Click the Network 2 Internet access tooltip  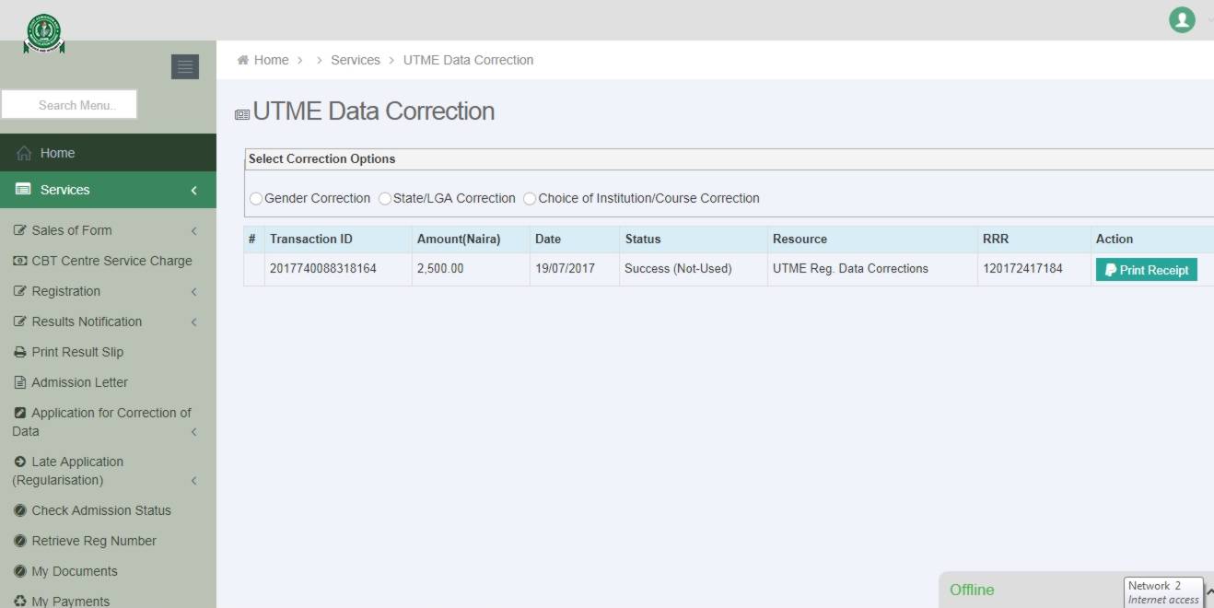click(1164, 592)
